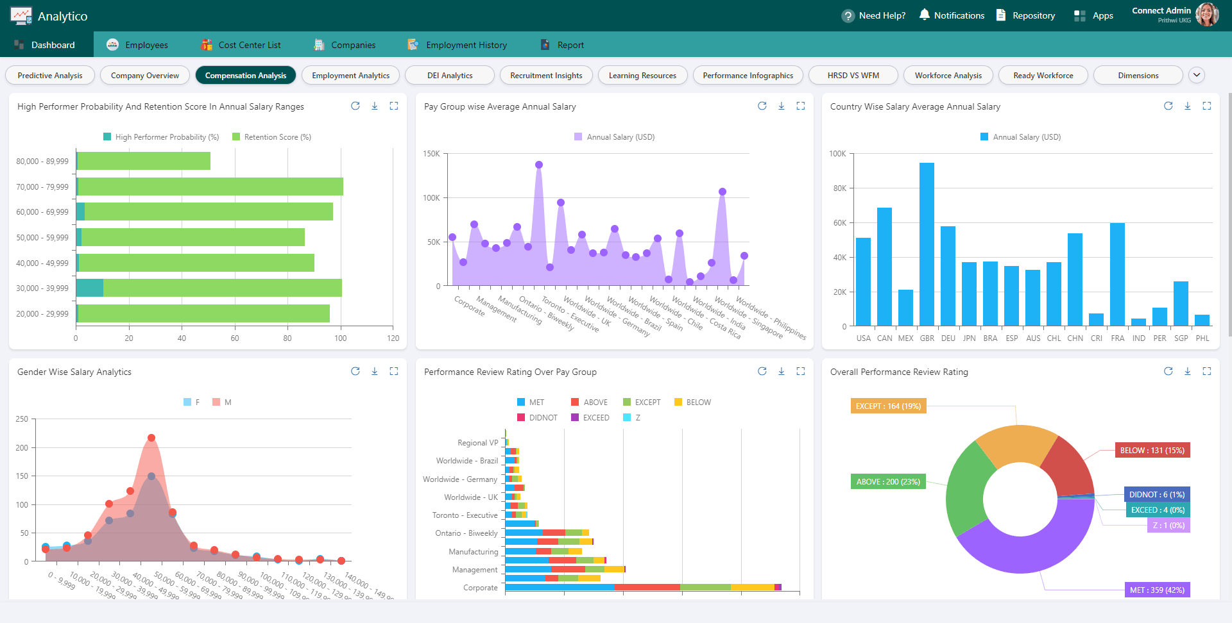The width and height of the screenshot is (1232, 623).
Task: Open the Apps launcher
Action: pos(1093,15)
